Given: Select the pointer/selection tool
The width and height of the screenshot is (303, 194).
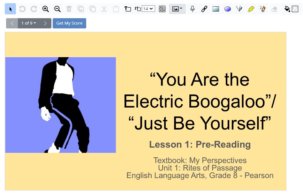Looking at the screenshot, I should pos(10,9).
